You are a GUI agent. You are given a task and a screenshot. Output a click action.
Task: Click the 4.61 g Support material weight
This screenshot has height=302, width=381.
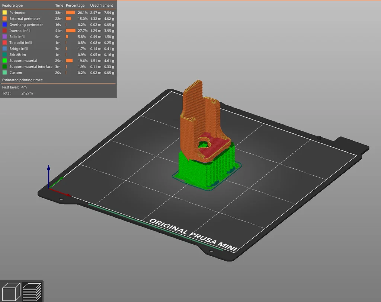click(x=109, y=61)
